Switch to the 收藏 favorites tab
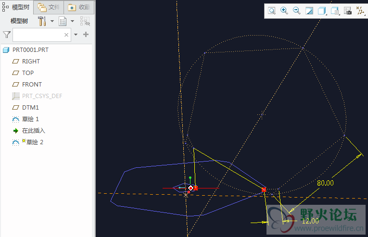Image resolution: width=368 pixels, height=237 pixels. pos(79,8)
